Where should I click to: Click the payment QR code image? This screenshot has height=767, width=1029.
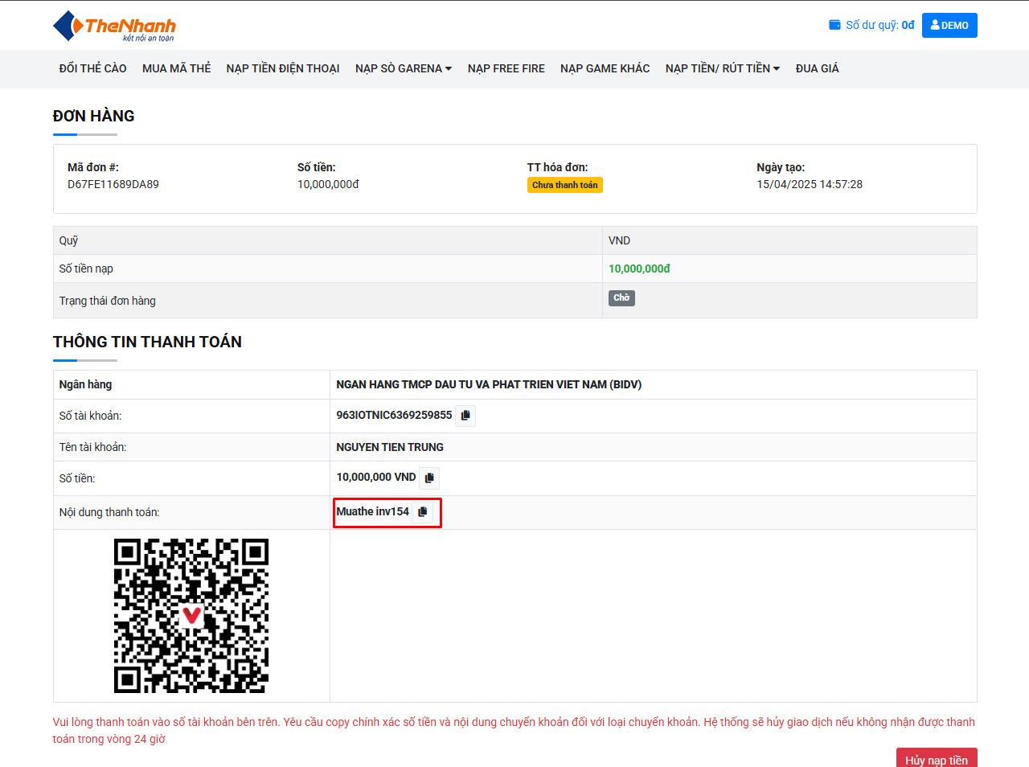(191, 616)
